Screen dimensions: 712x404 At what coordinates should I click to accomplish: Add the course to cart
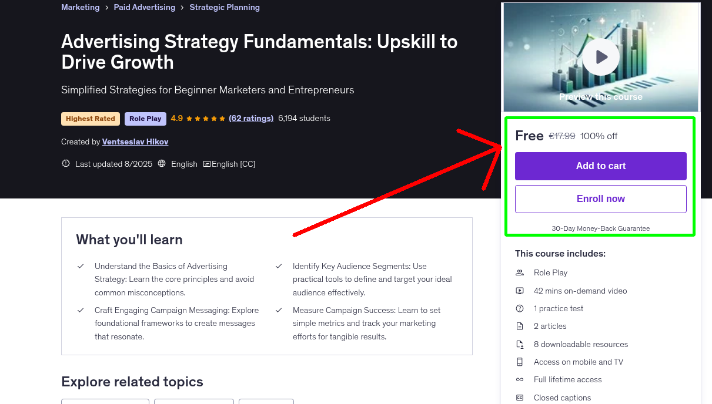[600, 166]
